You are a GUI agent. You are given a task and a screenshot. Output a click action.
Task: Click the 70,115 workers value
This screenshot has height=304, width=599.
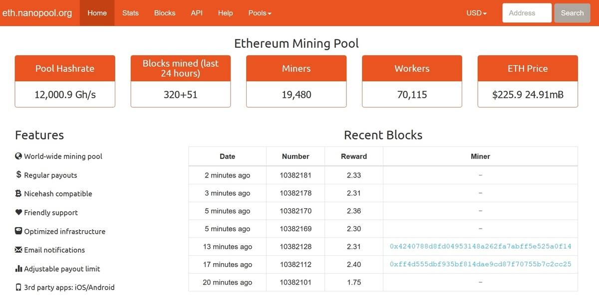[x=412, y=95]
